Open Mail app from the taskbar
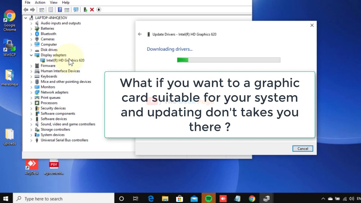 click(x=194, y=199)
